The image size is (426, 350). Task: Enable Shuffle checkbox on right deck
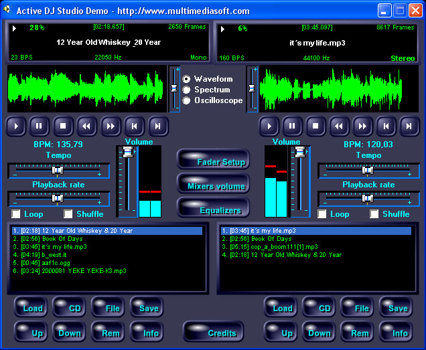374,214
